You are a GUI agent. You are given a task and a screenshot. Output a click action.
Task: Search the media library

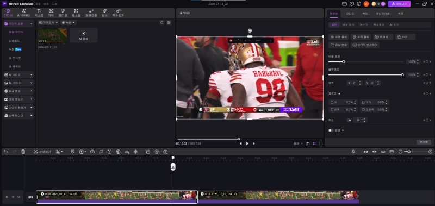click(161, 22)
